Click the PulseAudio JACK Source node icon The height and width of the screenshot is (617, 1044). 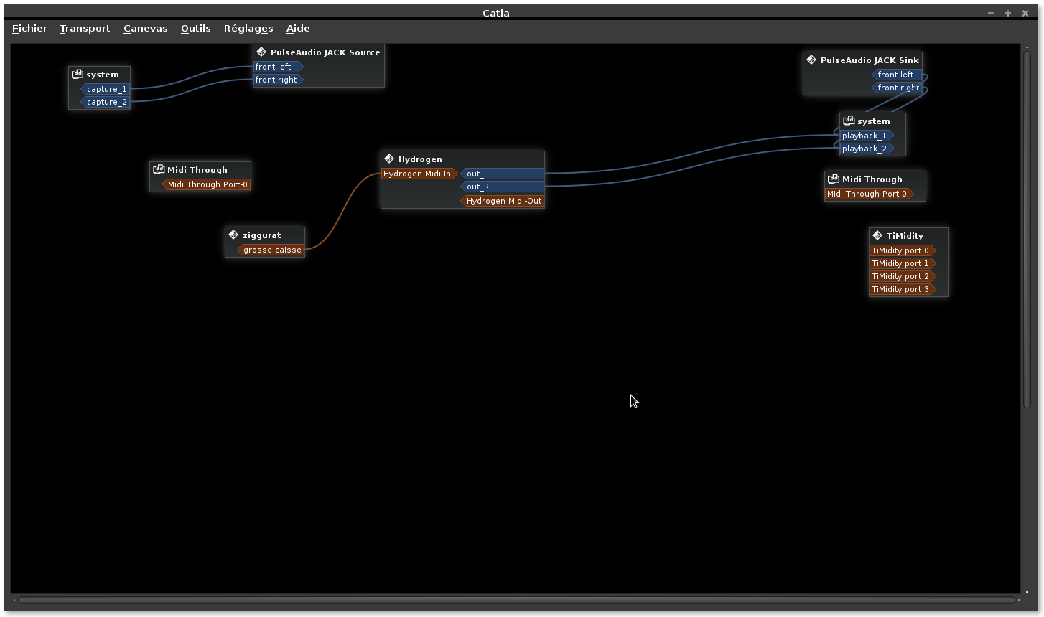(261, 52)
